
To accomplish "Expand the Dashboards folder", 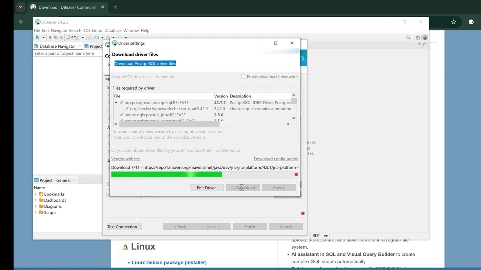I will pos(36,200).
